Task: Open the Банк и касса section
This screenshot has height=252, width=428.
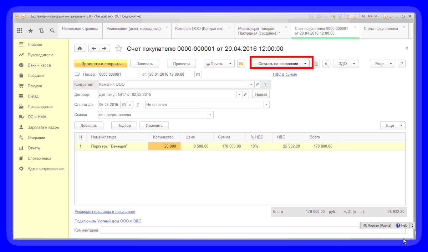Action: click(39, 65)
